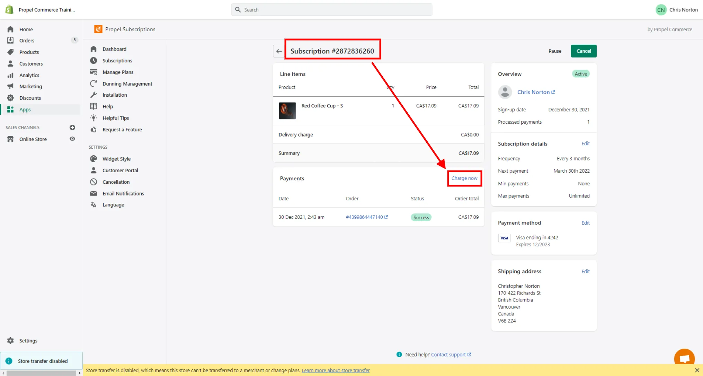The image size is (703, 376).
Task: View online store via eye icon
Action: tap(72, 139)
